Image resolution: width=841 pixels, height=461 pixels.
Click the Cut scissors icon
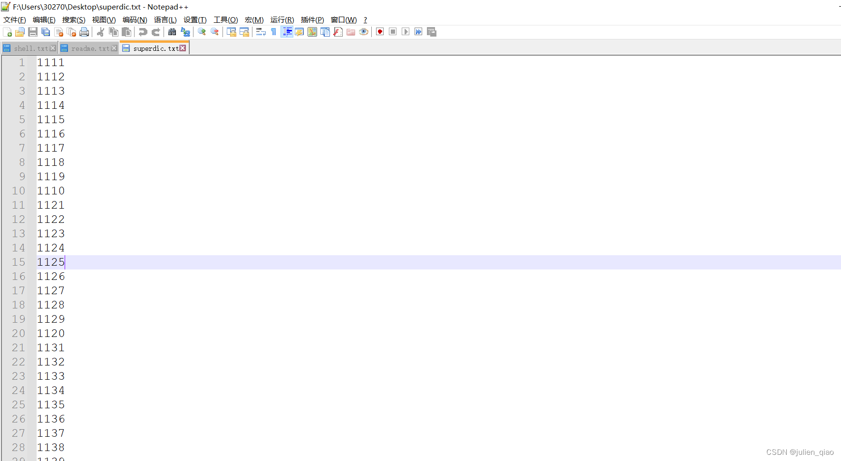coord(100,32)
